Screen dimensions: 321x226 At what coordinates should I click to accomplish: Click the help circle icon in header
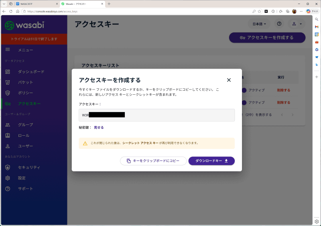coord(279,24)
